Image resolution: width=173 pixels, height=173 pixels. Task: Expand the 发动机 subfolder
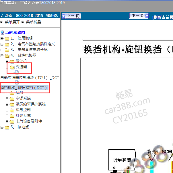click(x=7, y=61)
